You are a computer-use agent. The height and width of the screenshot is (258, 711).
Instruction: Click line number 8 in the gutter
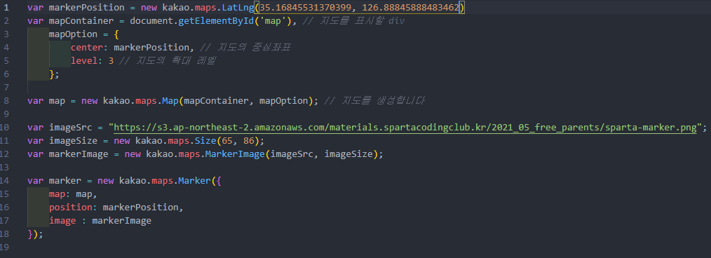click(6, 101)
